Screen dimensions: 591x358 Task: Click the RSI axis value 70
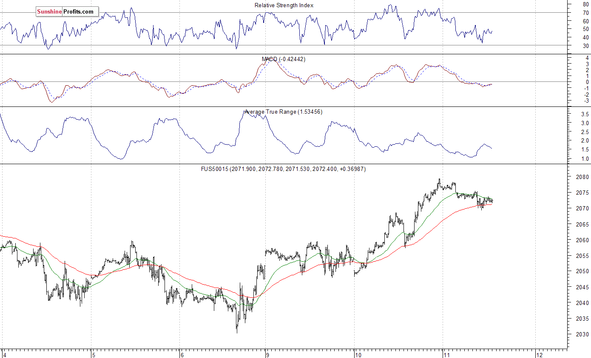[586, 12]
